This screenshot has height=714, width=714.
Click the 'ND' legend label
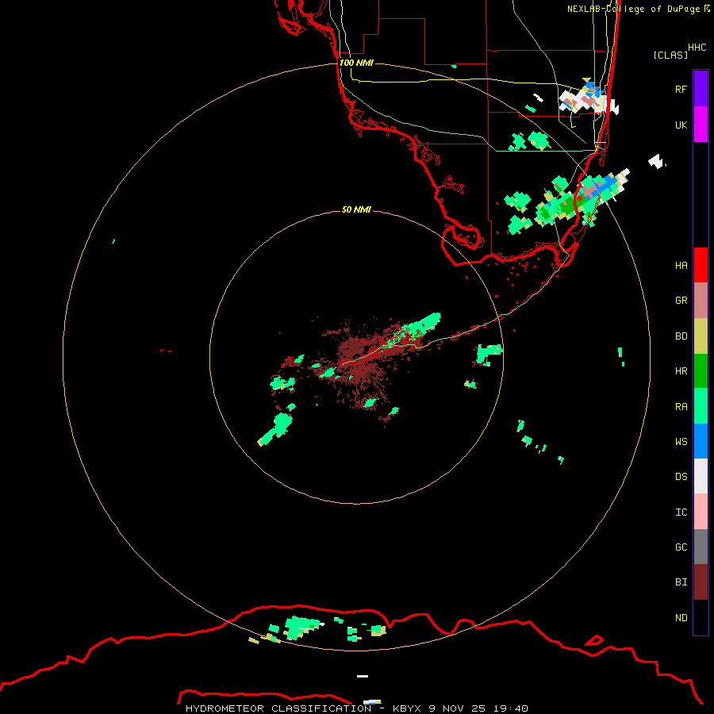[681, 618]
